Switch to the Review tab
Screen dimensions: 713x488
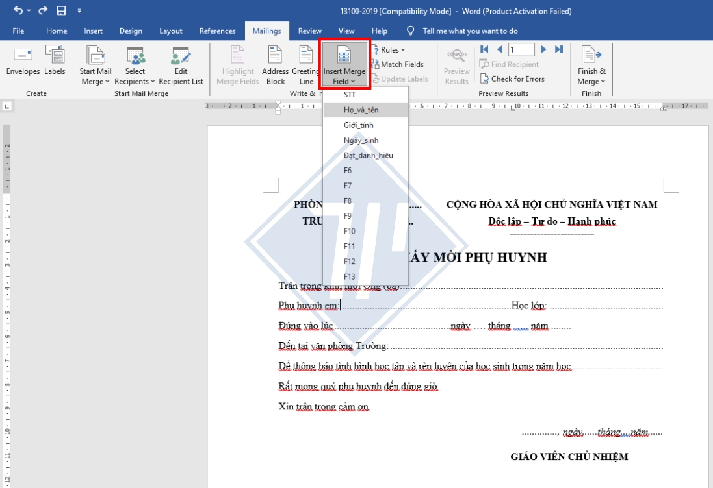309,30
